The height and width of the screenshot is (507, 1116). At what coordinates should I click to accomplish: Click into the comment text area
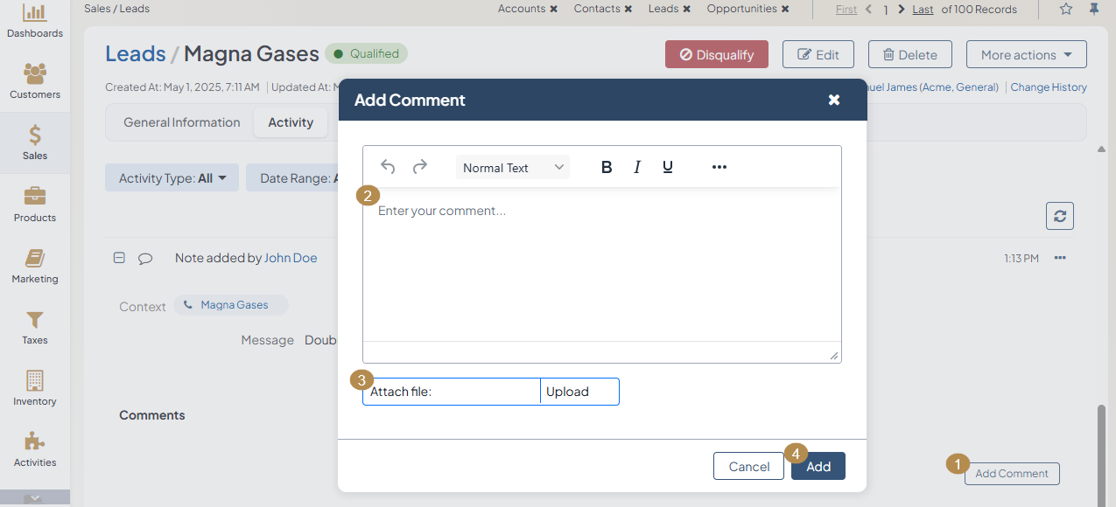click(602, 265)
